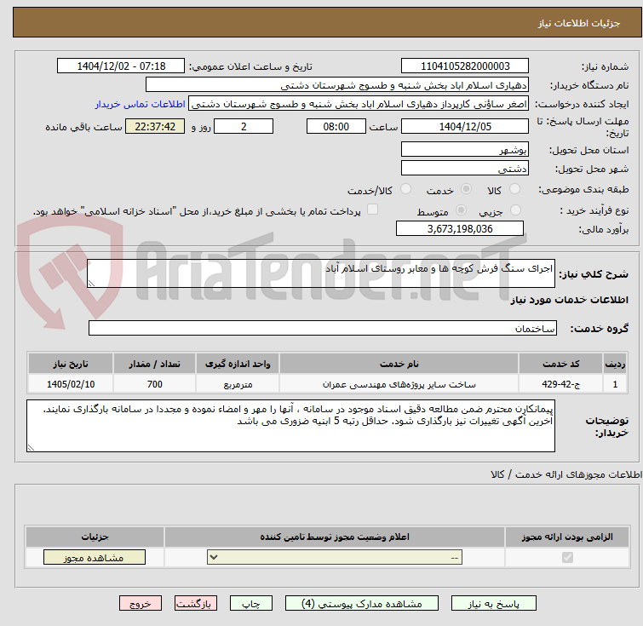Select the جزیی purchase type radio

515,210
